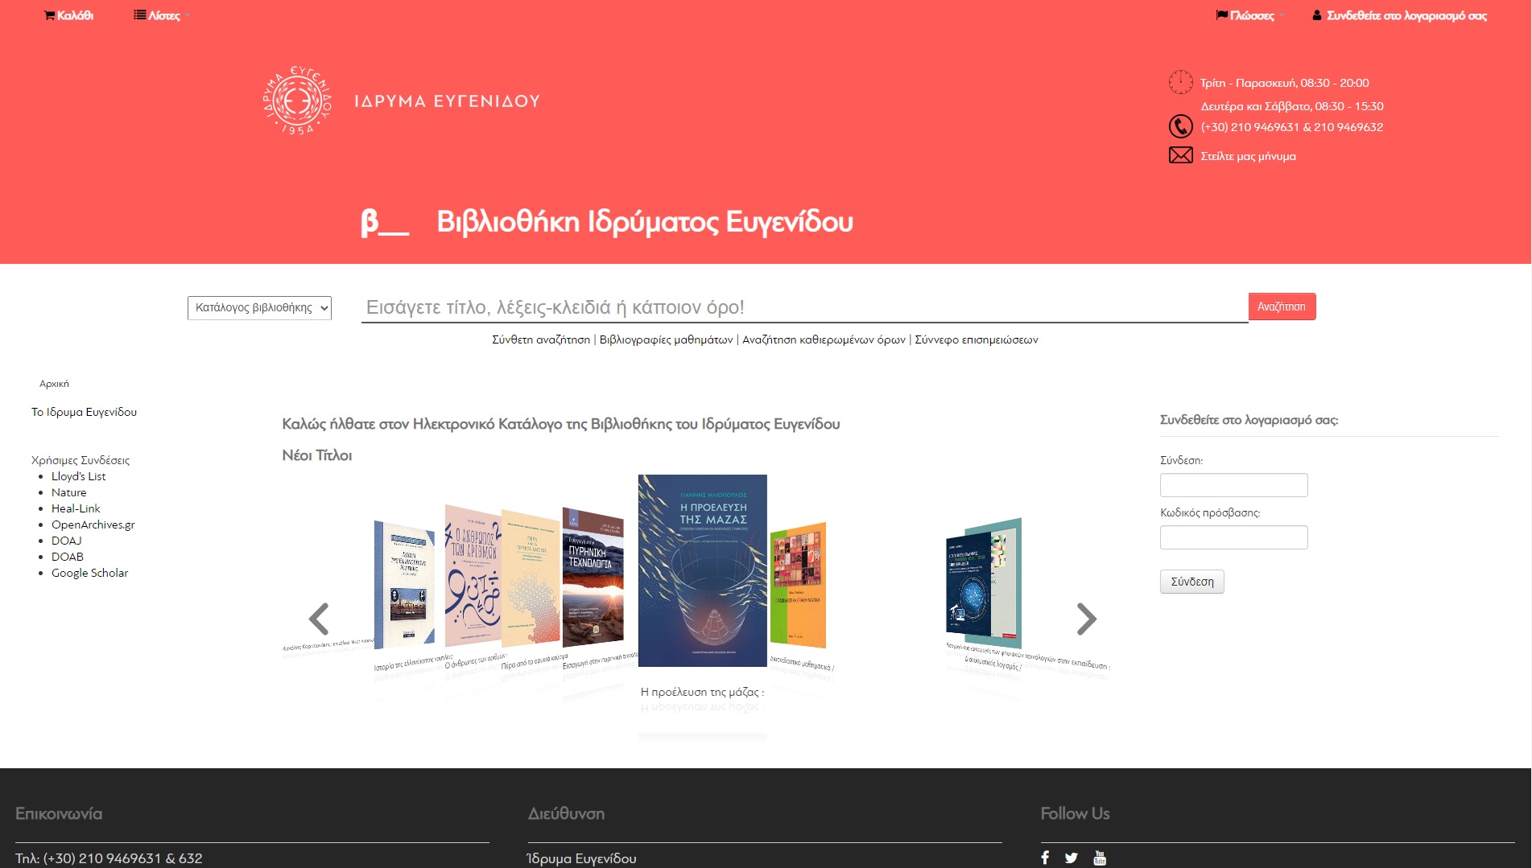Screen dimensions: 1532x868
Task: Click the clock opening hours icon
Action: (x=1180, y=82)
